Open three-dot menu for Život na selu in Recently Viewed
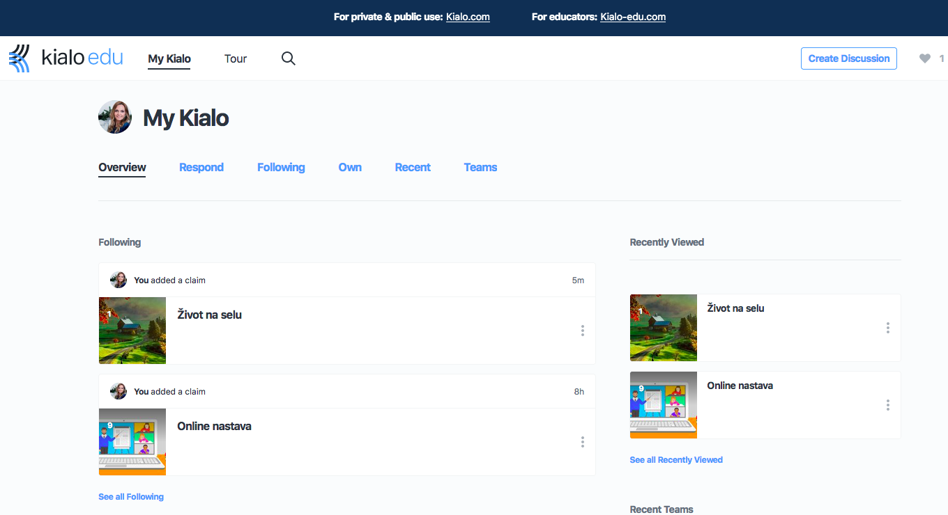The width and height of the screenshot is (948, 515). pos(887,328)
